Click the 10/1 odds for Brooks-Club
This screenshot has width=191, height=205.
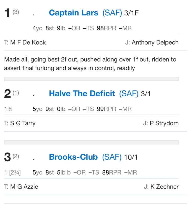click(x=131, y=157)
